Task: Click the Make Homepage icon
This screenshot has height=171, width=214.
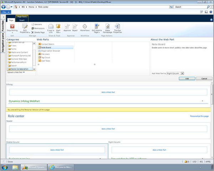Action: click(107, 27)
